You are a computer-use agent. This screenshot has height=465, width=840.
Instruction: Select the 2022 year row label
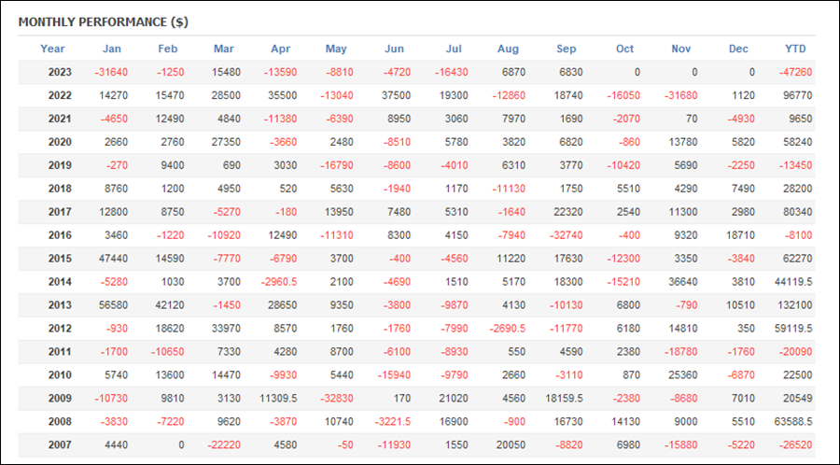pyautogui.click(x=60, y=96)
